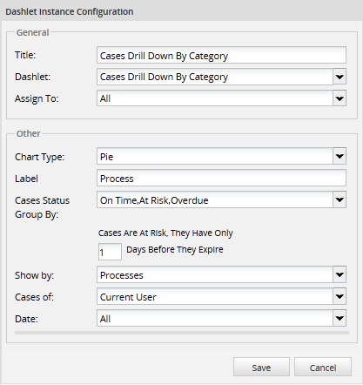363x385 pixels.
Task: Click the horizontal scrollbar below Date
Action: pos(182,333)
